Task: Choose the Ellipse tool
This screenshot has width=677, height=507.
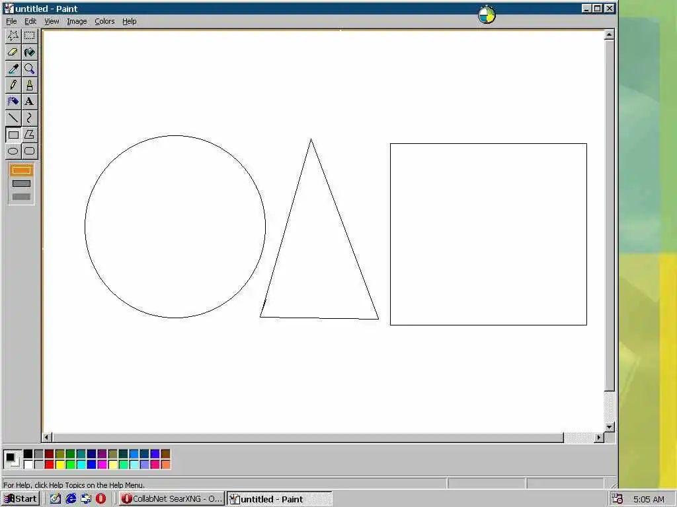Action: pos(13,151)
